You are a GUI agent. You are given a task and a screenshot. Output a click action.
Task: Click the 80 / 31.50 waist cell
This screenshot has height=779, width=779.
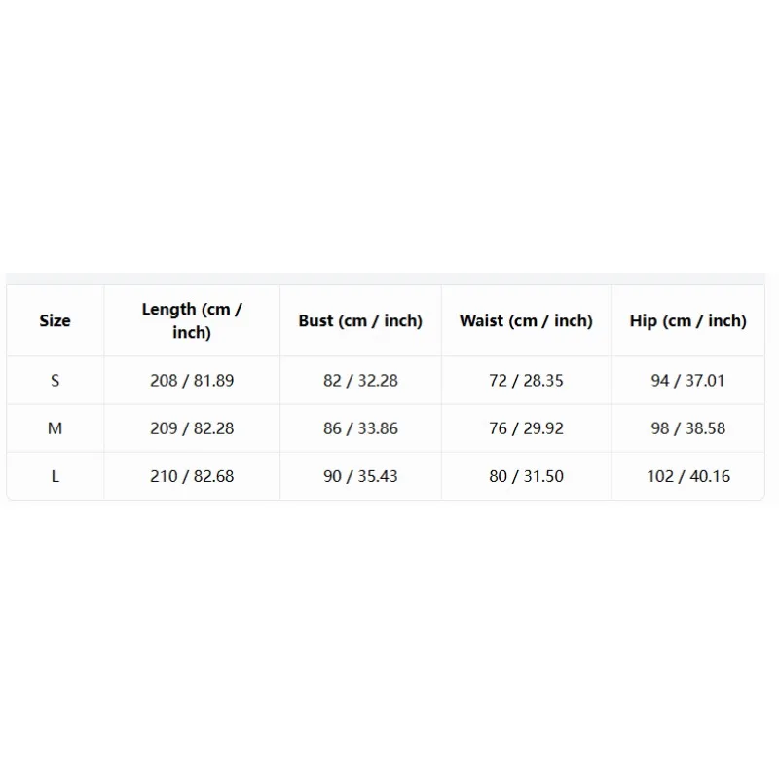[526, 476]
